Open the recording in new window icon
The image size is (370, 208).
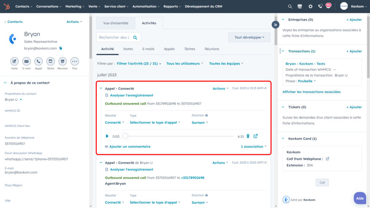pos(256,136)
